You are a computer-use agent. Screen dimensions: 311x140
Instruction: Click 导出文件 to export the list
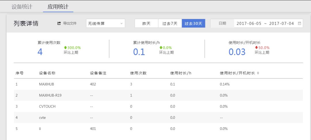pyautogui.click(x=70, y=23)
